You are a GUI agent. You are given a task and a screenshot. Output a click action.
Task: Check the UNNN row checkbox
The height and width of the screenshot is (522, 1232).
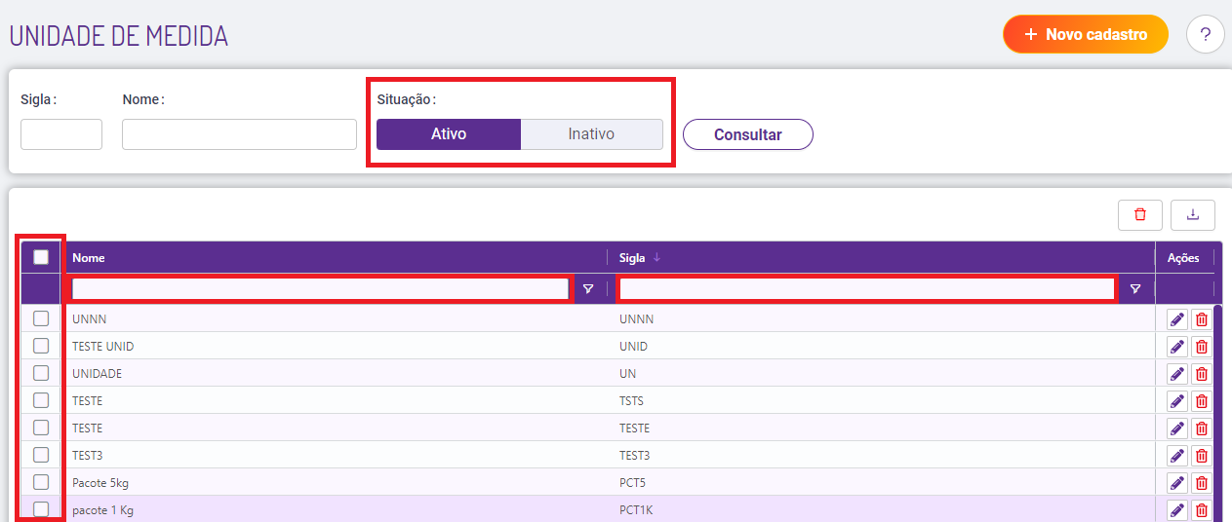click(x=41, y=318)
